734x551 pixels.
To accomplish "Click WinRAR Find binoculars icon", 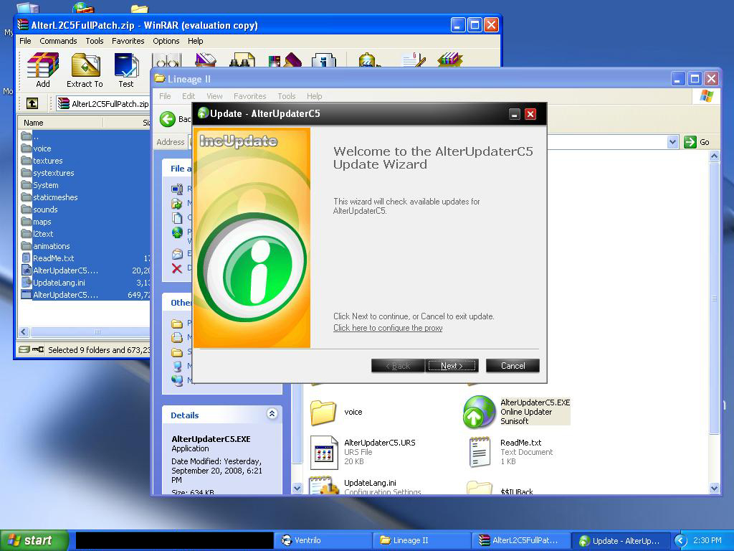I will tap(242, 60).
